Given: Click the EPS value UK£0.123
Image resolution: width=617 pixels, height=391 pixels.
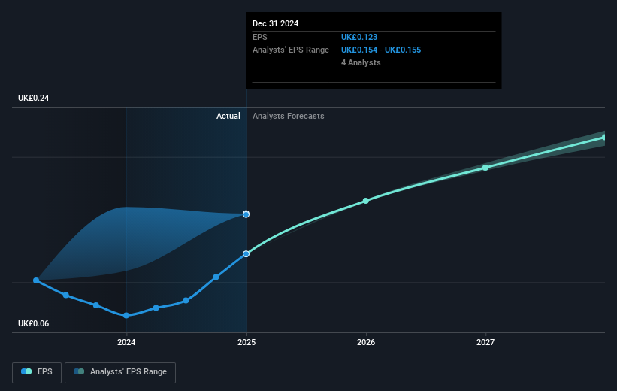Looking at the screenshot, I should point(359,37).
